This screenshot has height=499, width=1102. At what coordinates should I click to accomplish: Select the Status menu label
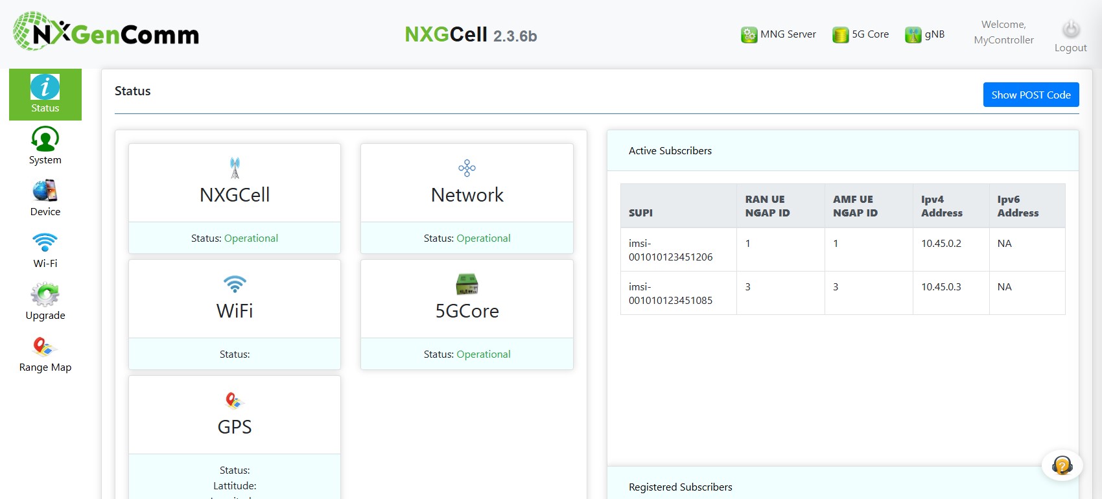click(45, 108)
